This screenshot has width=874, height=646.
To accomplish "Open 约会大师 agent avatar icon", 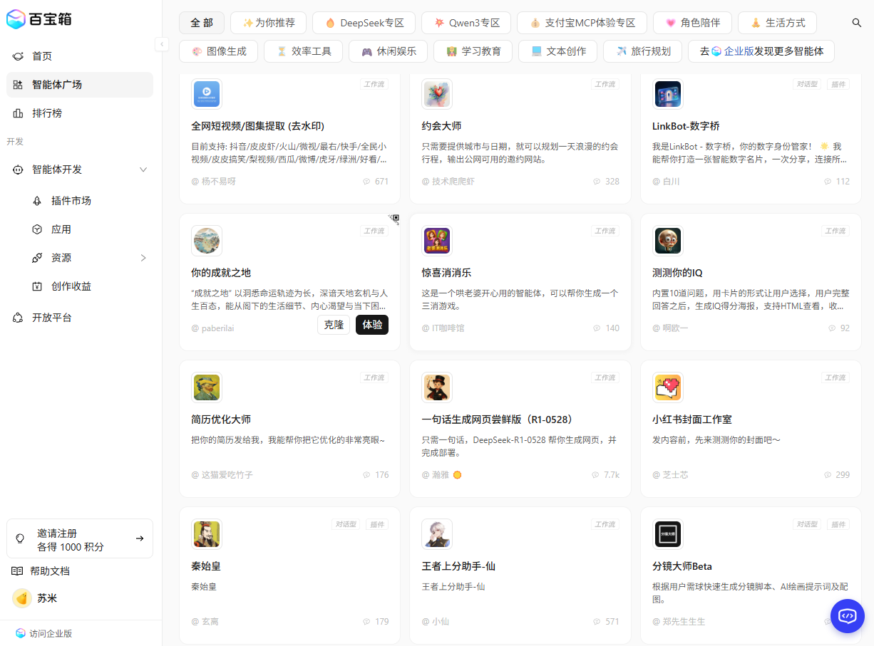I will pyautogui.click(x=436, y=94).
